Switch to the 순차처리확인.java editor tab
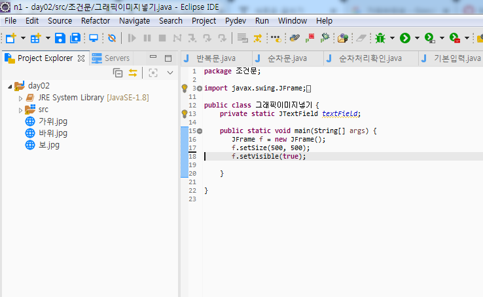 pyautogui.click(x=370, y=58)
